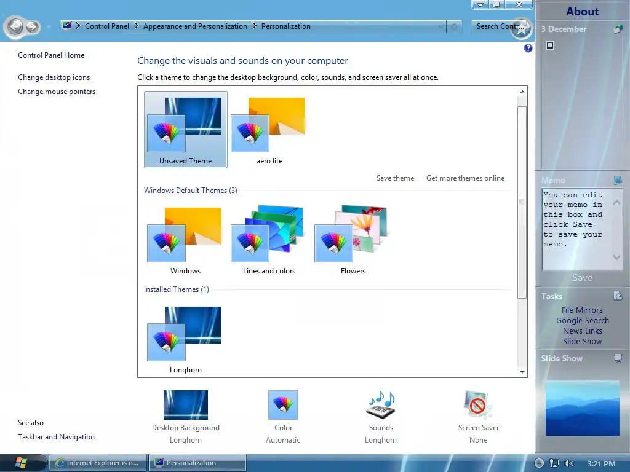
Task: Click the theme list vertical scrollbar thumb
Action: pos(522,202)
